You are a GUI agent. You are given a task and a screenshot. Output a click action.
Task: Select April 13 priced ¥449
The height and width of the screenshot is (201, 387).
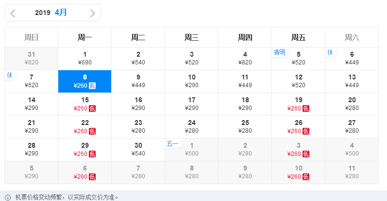[x=352, y=81]
